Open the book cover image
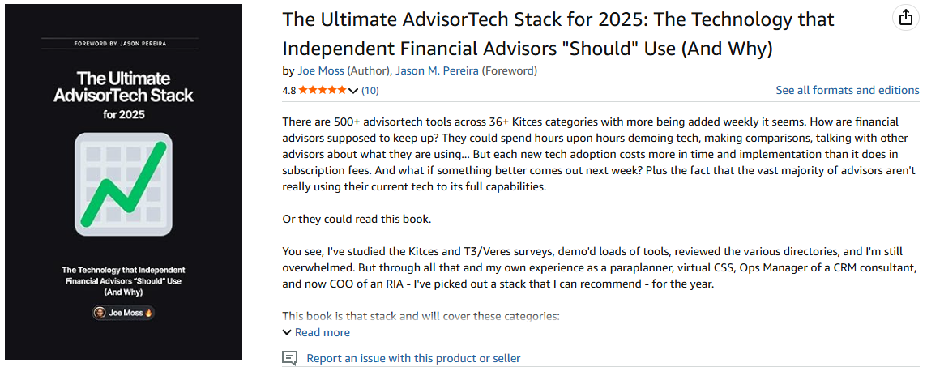Image resolution: width=927 pixels, height=367 pixels. pyautogui.click(x=123, y=182)
